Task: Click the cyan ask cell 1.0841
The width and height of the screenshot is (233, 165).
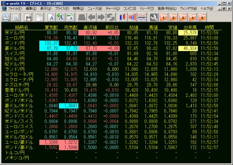Action: (69, 106)
